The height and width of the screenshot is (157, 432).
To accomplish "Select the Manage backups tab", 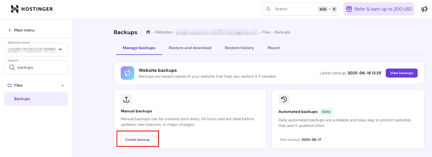I will (x=139, y=48).
